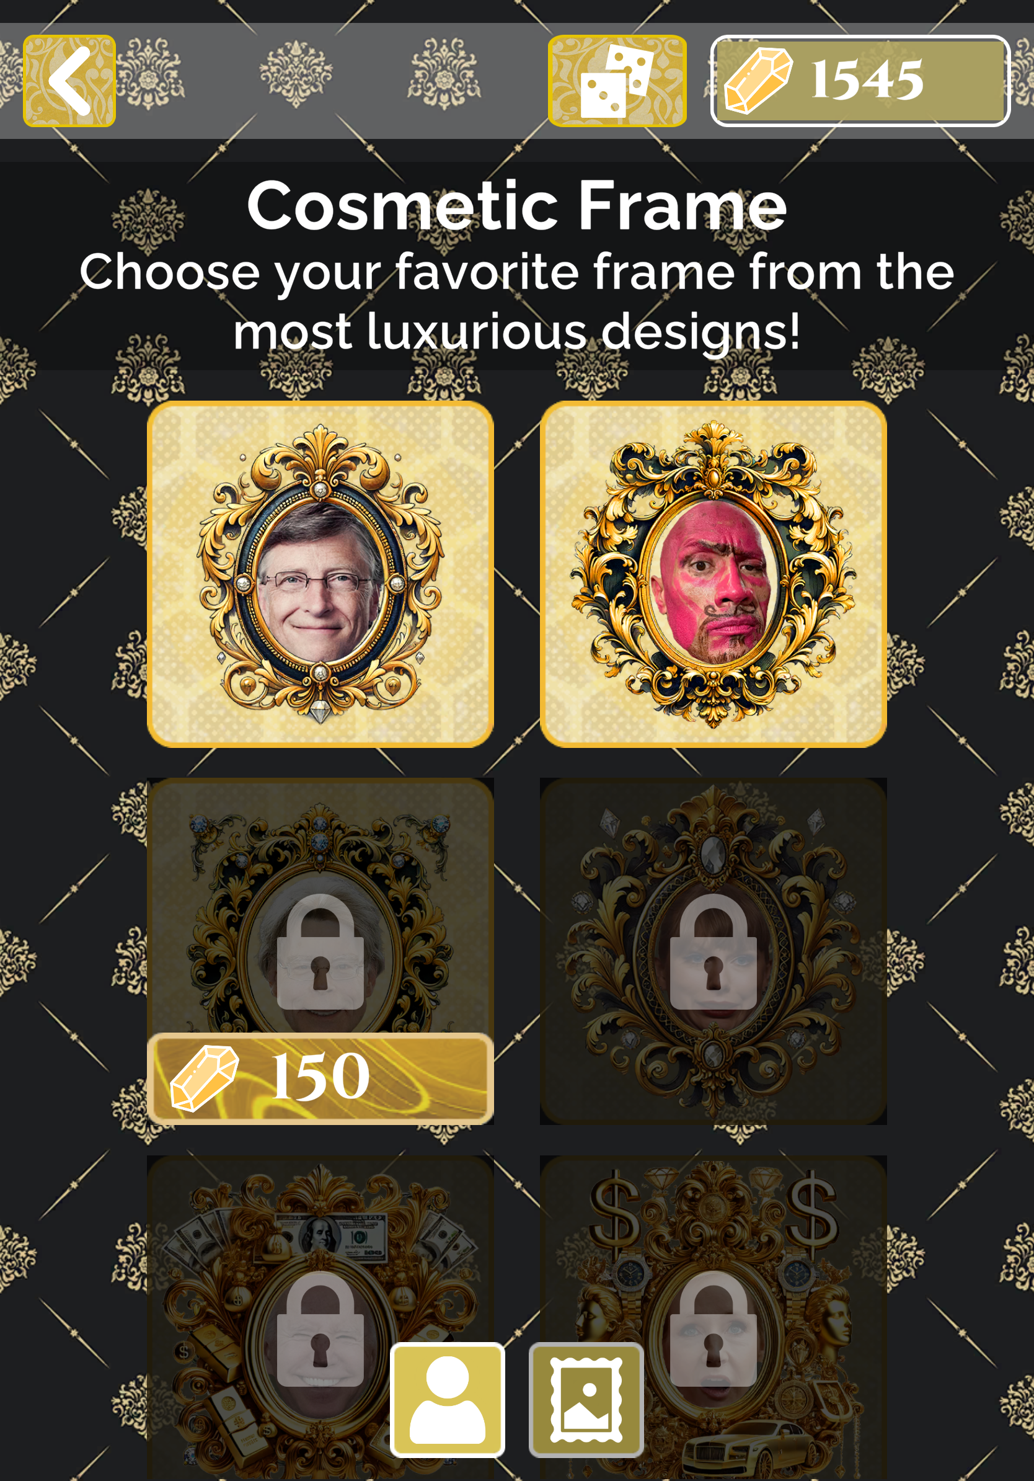Buy the locked frame for 150 gems
Image resolution: width=1034 pixels, height=1481 pixels.
click(x=320, y=1079)
